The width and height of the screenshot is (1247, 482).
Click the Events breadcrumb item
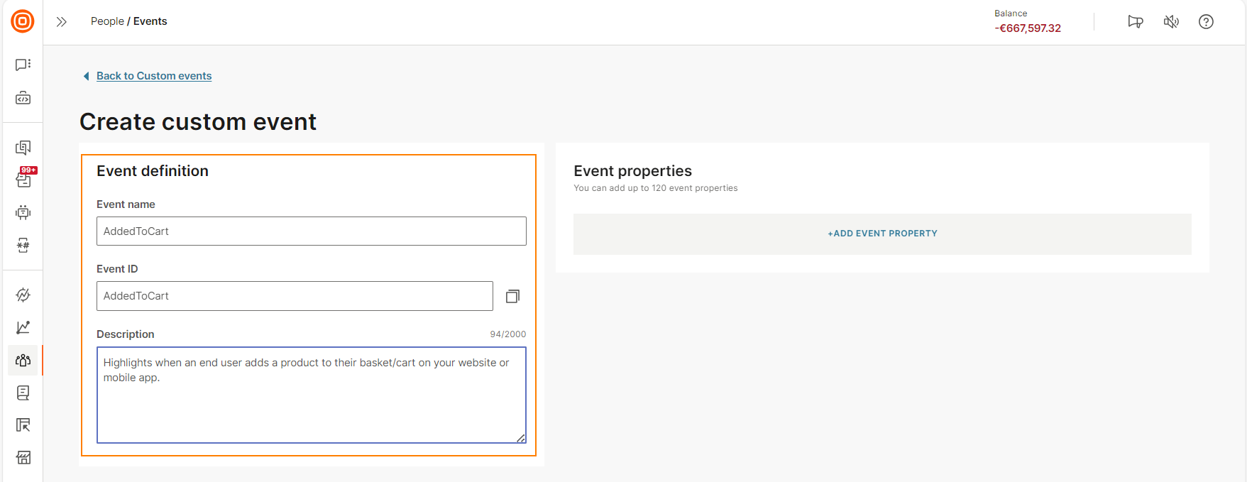click(150, 21)
